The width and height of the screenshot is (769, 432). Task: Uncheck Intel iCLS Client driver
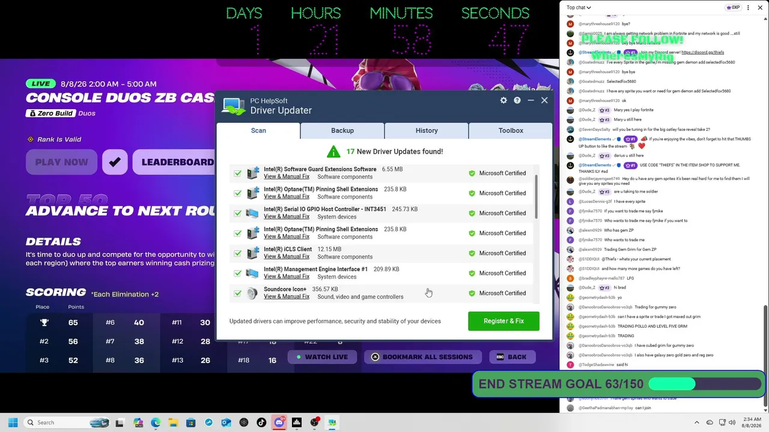pos(238,253)
